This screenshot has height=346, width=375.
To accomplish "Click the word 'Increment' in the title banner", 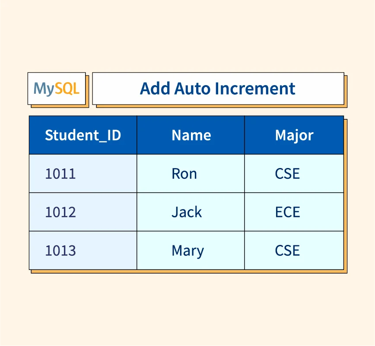I will (x=255, y=89).
